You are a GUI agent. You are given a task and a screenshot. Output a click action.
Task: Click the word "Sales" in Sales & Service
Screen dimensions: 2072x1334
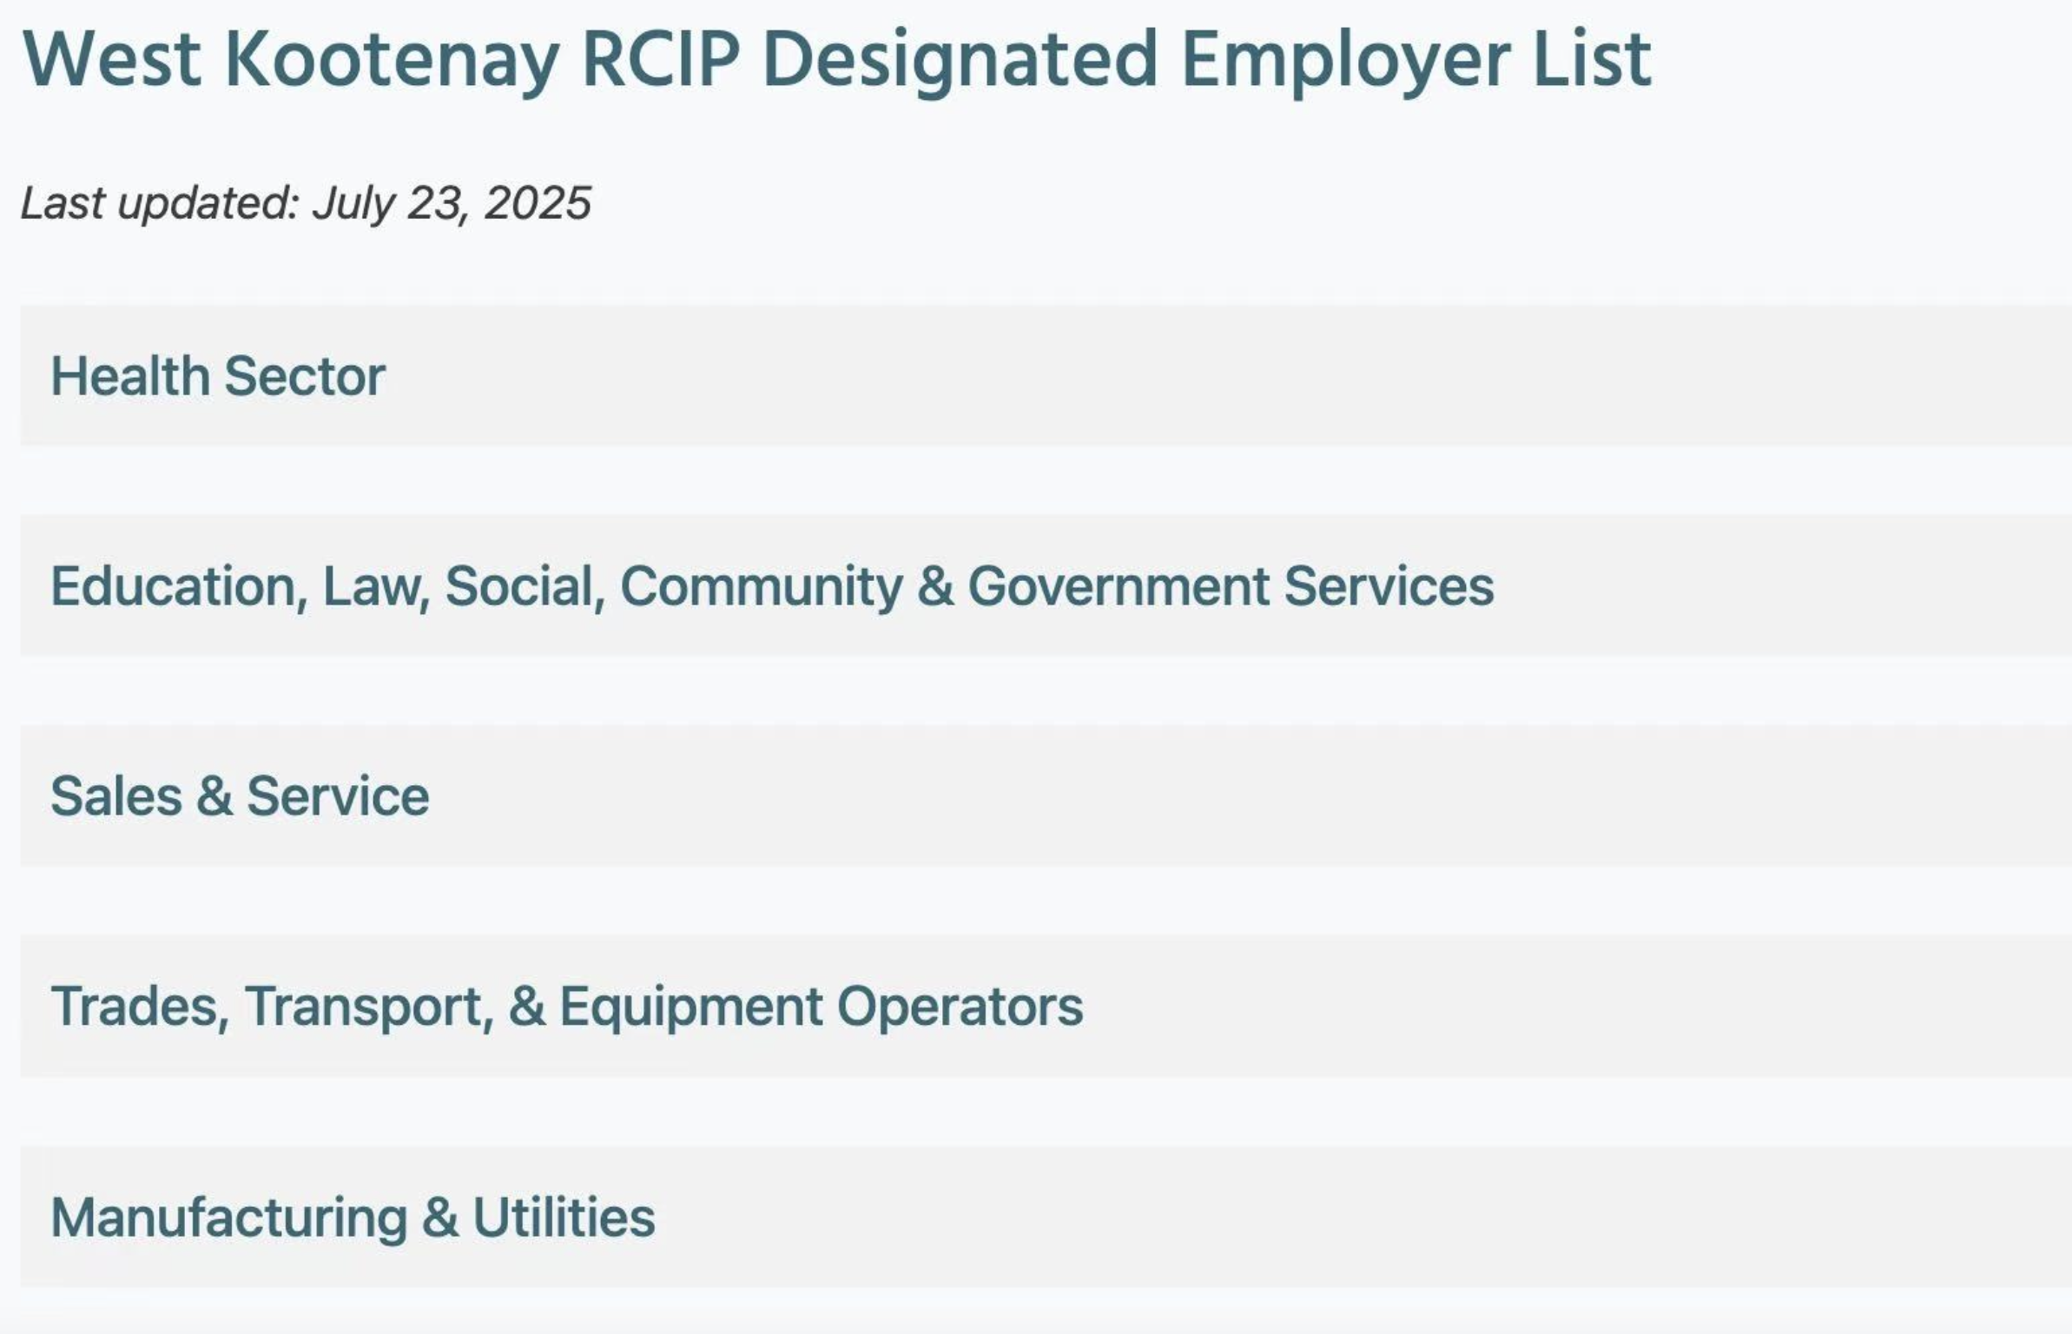116,796
